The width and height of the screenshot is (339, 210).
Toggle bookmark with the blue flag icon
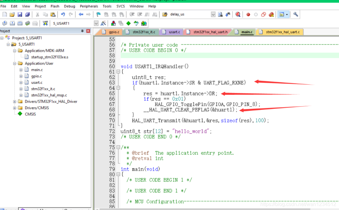[x=98, y=15]
